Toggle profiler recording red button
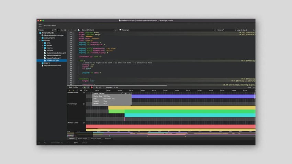This screenshot has height=164, width=292. pos(92,87)
